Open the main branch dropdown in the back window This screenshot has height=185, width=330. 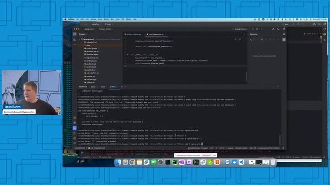109,24
